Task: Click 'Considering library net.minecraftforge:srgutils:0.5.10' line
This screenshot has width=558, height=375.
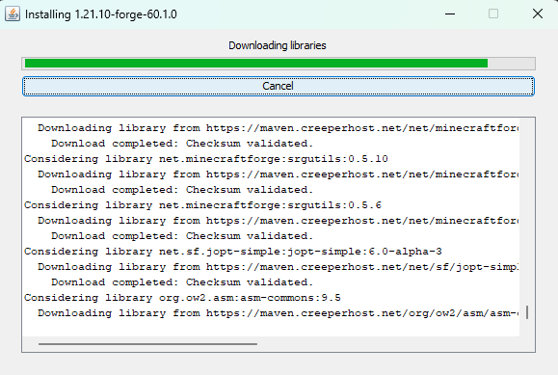Action: (x=206, y=159)
